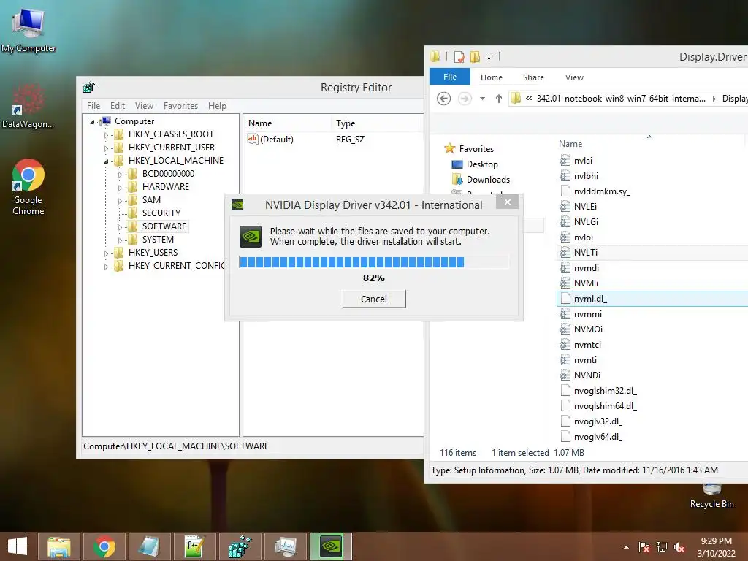Expand the HARDWARE key

(x=120, y=188)
